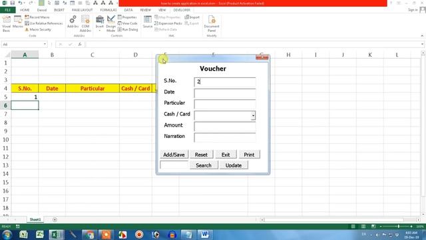This screenshot has height=240, width=426.
Task: Toggle Use Relative References
Action: coord(44,23)
